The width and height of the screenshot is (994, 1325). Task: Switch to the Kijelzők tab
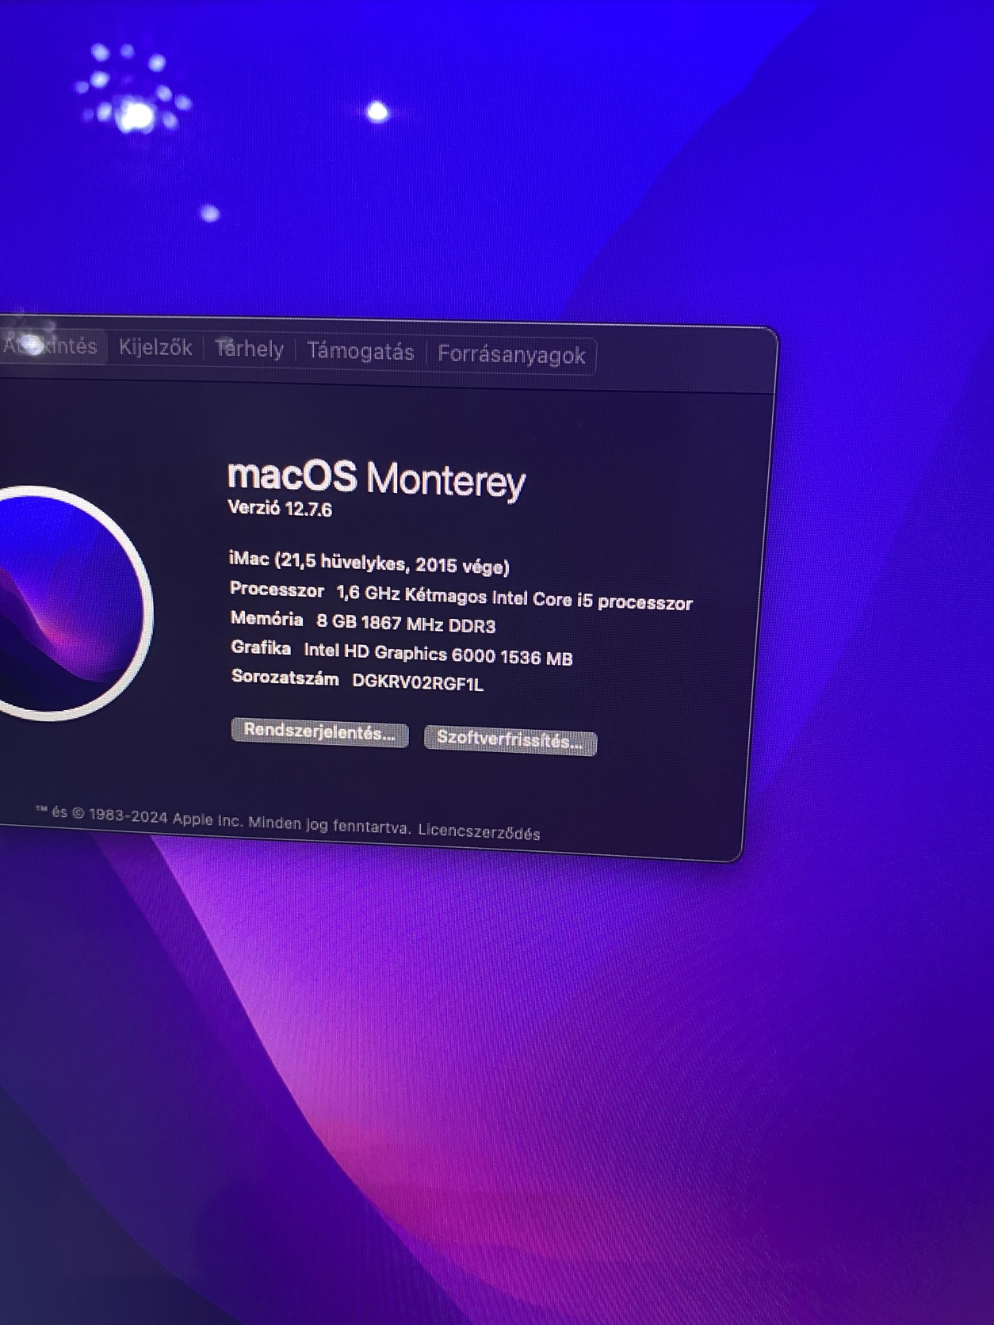pos(155,347)
